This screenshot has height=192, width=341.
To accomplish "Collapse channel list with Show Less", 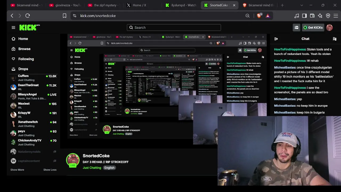I will (50, 170).
